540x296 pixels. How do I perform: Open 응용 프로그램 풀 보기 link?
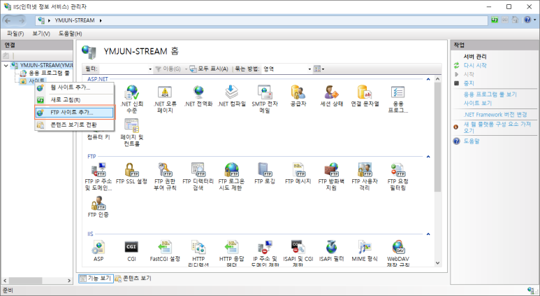490,94
